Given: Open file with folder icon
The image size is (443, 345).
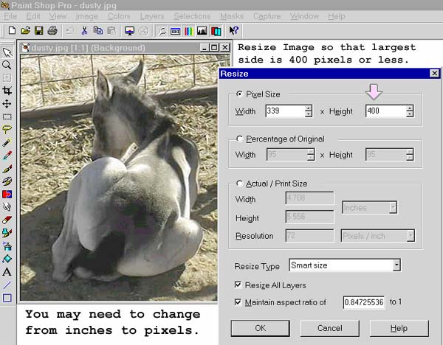Looking at the screenshot, I should pos(26,31).
